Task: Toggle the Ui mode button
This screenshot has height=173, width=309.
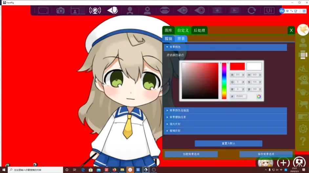Action: [269, 10]
